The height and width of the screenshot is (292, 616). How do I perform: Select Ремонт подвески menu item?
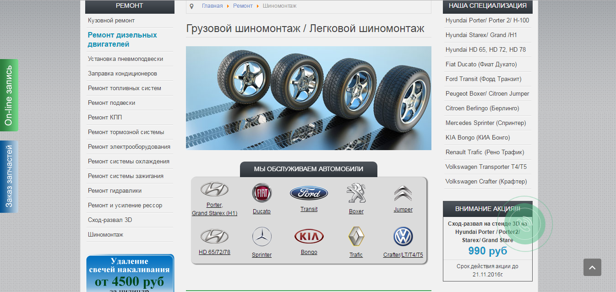pos(130,103)
